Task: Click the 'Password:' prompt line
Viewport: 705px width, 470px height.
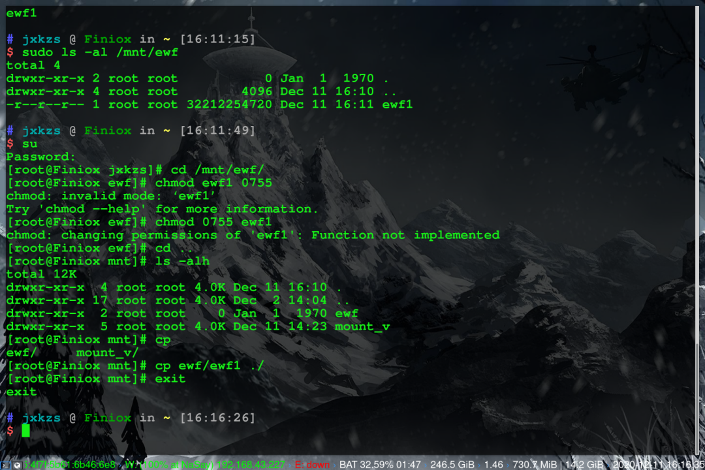Action: tap(40, 157)
